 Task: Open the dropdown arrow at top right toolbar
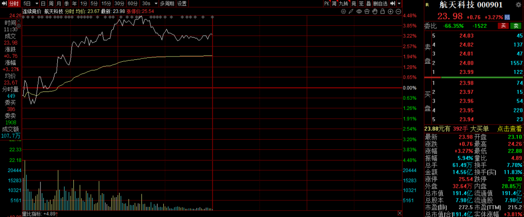tap(399, 3)
